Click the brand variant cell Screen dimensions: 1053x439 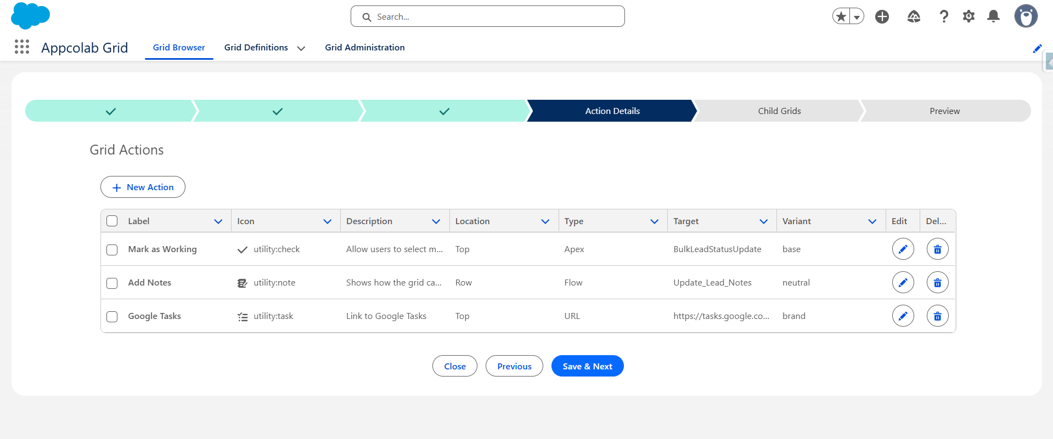coord(794,316)
